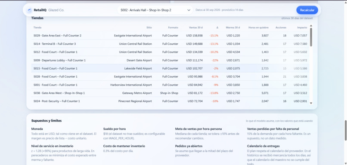This screenshot has height=165, width=347.
Task: Sort by the Sitio column header
Action: coord(149,27)
